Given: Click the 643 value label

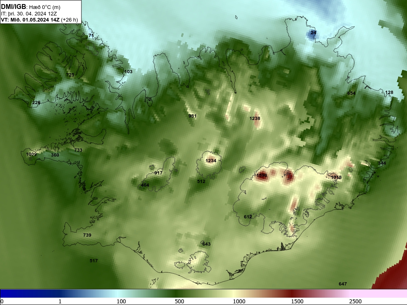Looking at the screenshot, I should point(206,244).
